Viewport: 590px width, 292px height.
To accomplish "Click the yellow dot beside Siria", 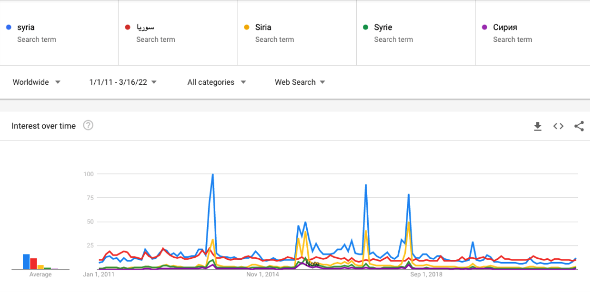I will tap(246, 27).
